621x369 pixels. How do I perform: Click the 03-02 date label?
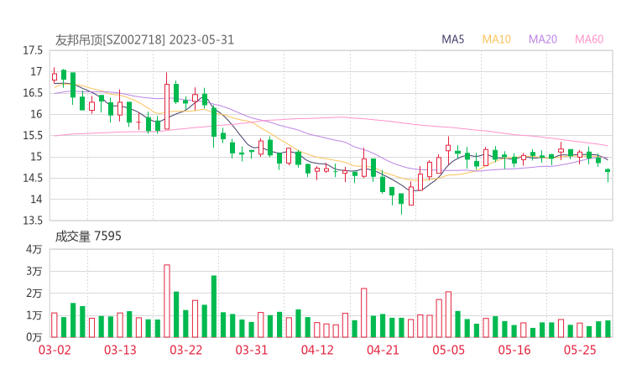click(55, 350)
